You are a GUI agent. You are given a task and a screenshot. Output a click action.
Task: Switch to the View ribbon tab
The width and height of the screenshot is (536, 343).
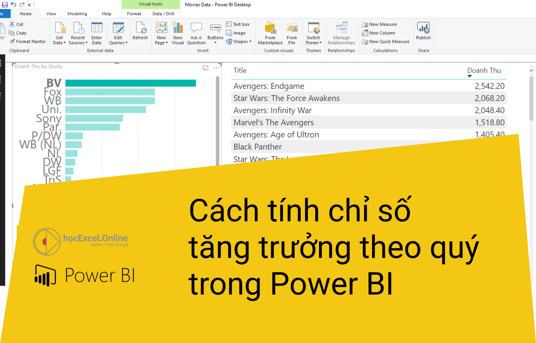(x=51, y=14)
